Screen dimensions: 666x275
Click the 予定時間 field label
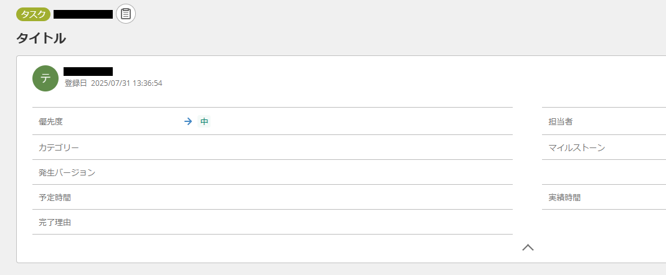(x=54, y=197)
